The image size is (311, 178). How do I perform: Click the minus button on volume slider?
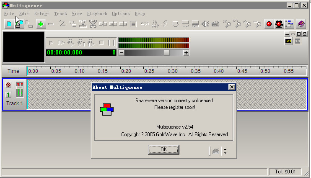coord(122,53)
